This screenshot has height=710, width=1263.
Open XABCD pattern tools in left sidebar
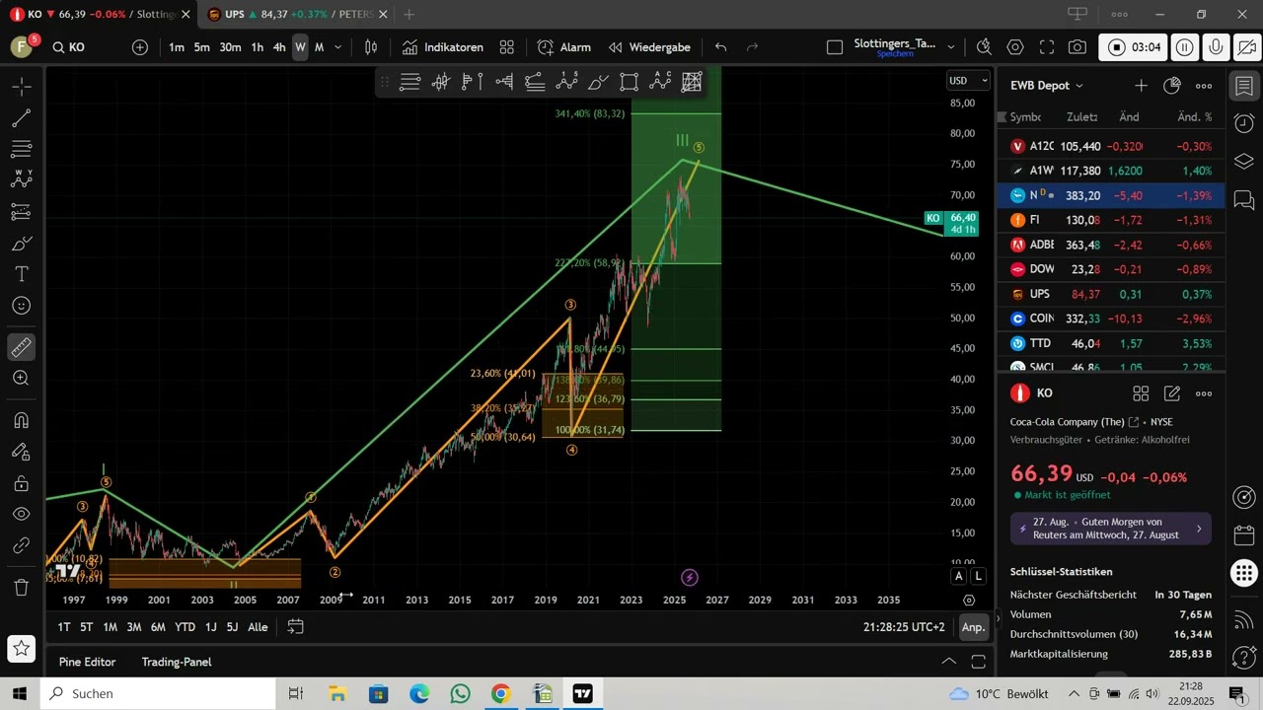21,179
